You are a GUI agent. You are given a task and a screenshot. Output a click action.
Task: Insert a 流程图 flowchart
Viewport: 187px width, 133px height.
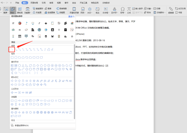(x=61, y=12)
